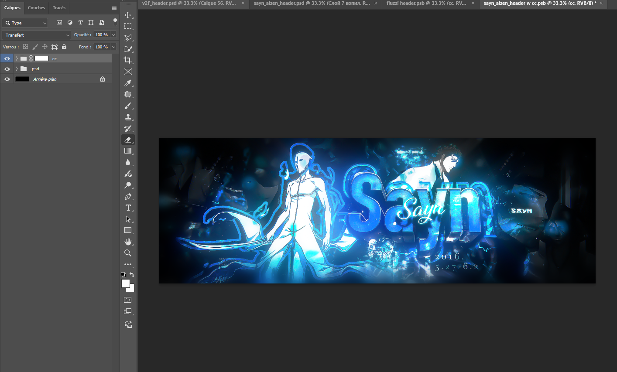Image resolution: width=617 pixels, height=372 pixels.
Task: Select the Hand tool
Action: (128, 242)
